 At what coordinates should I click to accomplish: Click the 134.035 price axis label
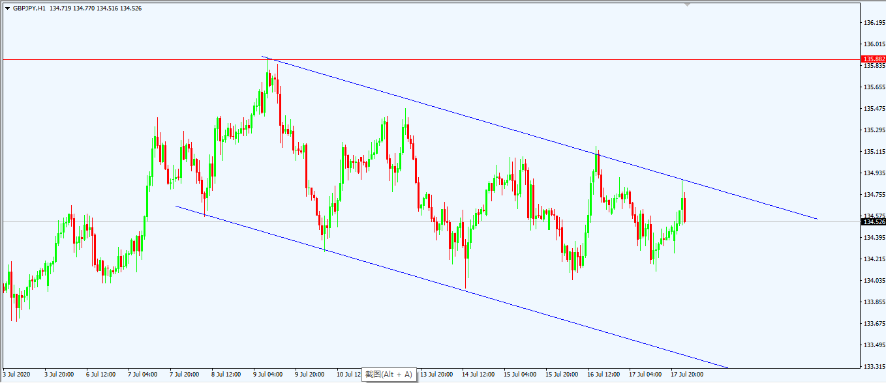pos(874,281)
